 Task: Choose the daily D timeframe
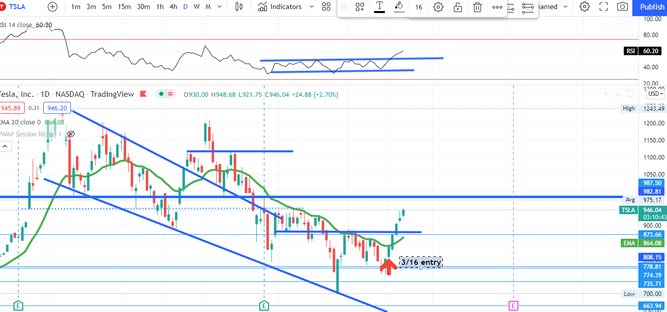185,7
